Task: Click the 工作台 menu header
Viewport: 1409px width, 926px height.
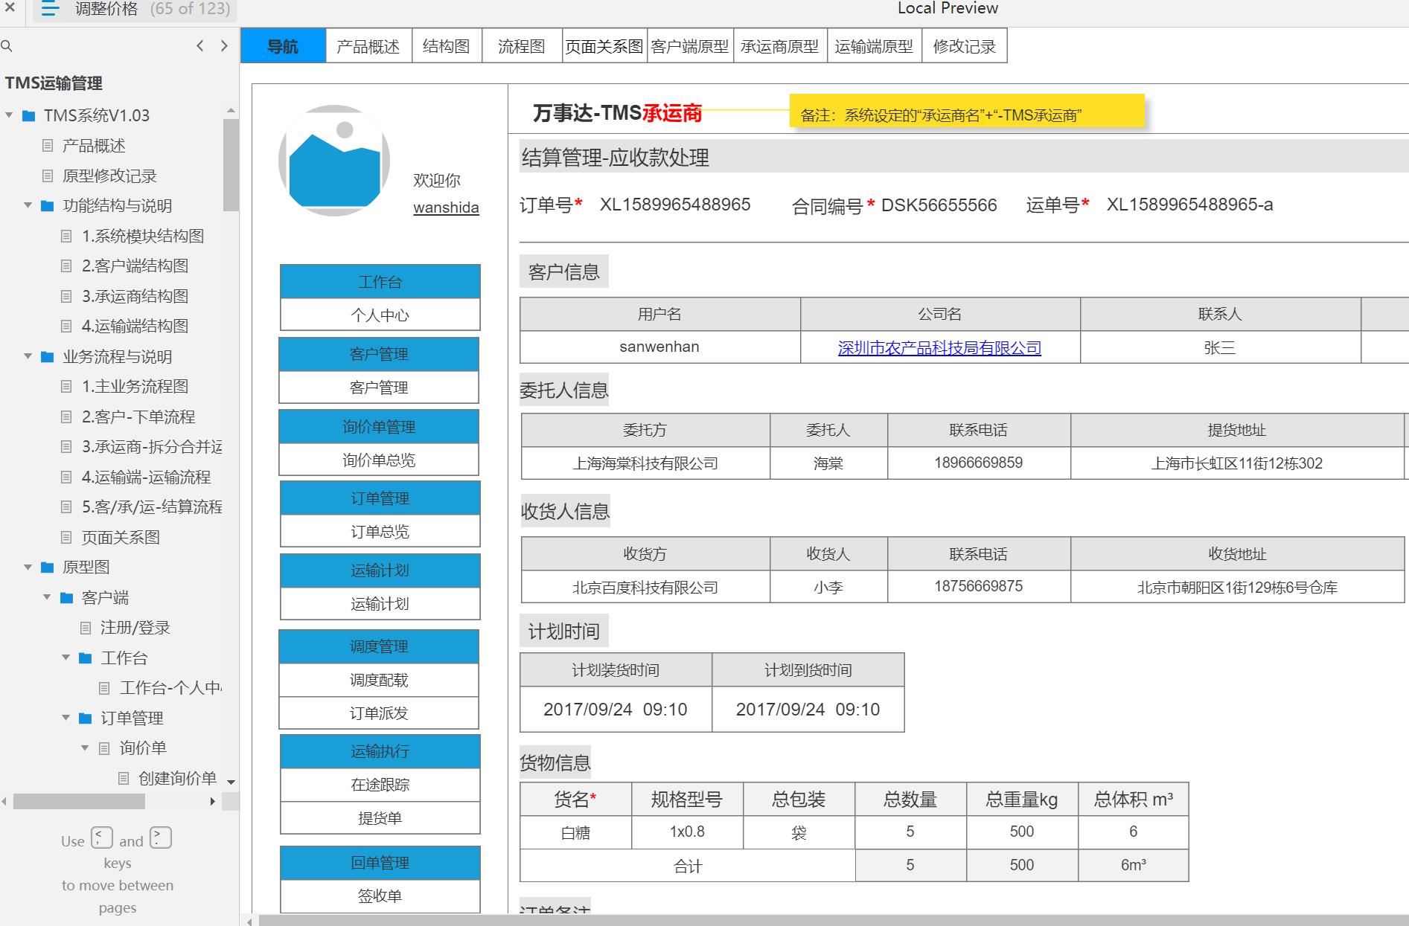Action: click(380, 282)
